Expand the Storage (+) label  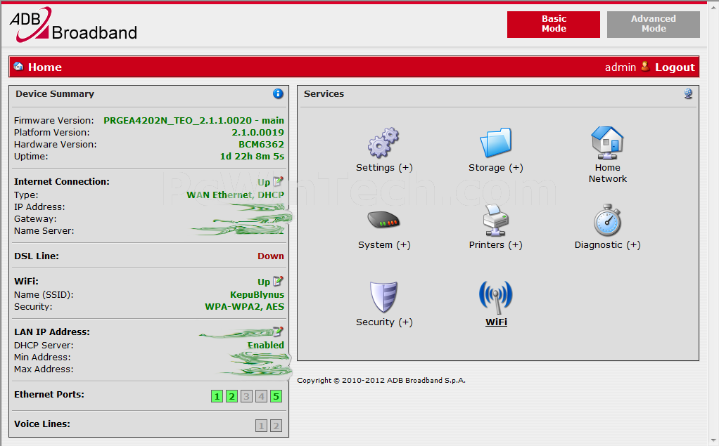click(x=496, y=168)
